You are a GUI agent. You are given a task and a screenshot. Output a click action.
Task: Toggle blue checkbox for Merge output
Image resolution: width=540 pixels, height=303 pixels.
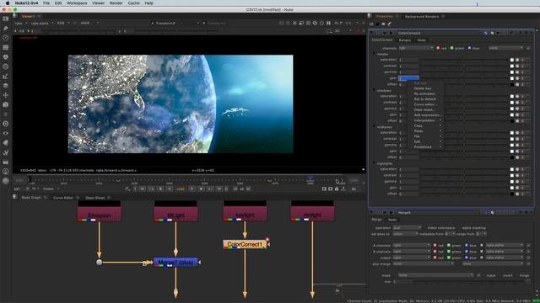pos(467,258)
